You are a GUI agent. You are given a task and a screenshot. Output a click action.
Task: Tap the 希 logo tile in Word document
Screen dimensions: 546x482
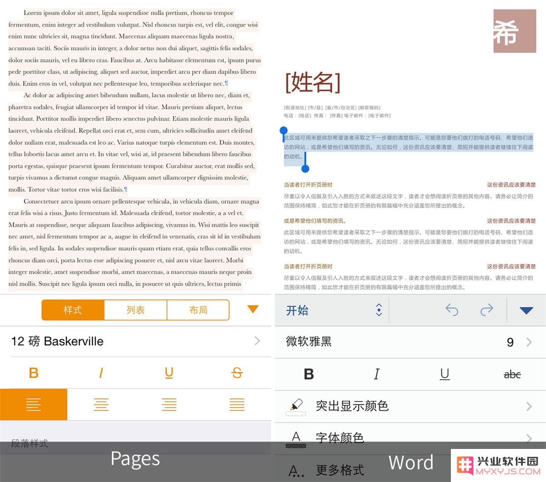(x=515, y=31)
